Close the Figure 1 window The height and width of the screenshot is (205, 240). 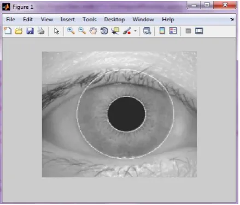pos(225,5)
